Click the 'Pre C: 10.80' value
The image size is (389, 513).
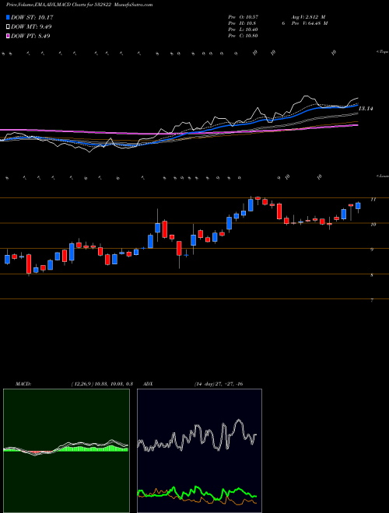point(244,36)
